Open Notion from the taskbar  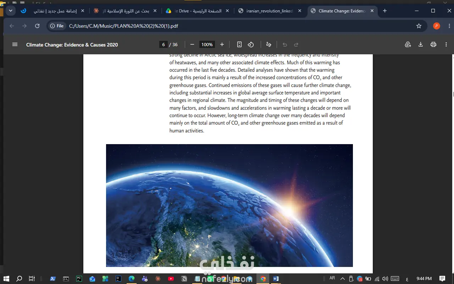point(184,279)
